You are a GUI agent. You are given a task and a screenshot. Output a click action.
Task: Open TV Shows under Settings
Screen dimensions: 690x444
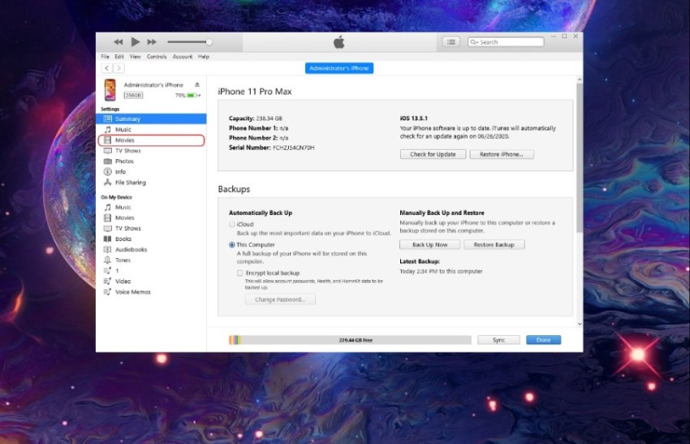151,150
